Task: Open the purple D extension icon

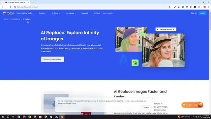Action: tap(191, 7)
